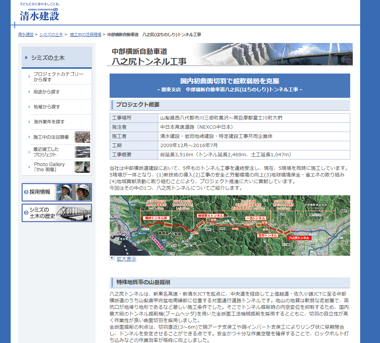Click the tunnel route map image
Image resolution: width=380 pixels, height=343 pixels.
(230, 225)
